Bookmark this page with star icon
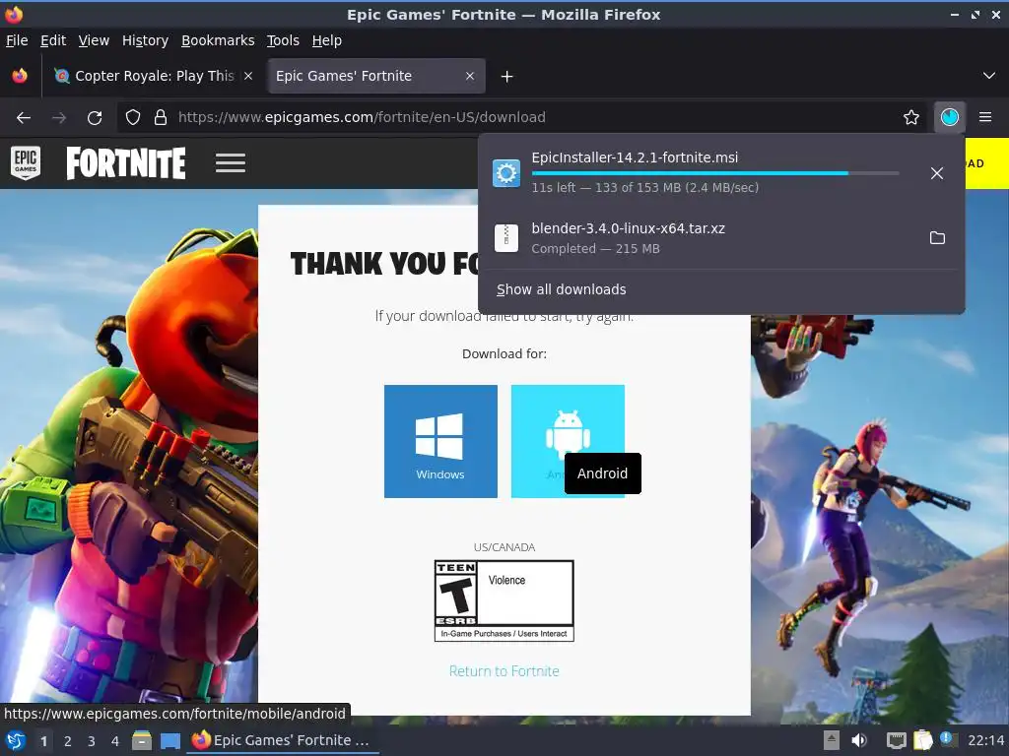1009x756 pixels. (911, 117)
